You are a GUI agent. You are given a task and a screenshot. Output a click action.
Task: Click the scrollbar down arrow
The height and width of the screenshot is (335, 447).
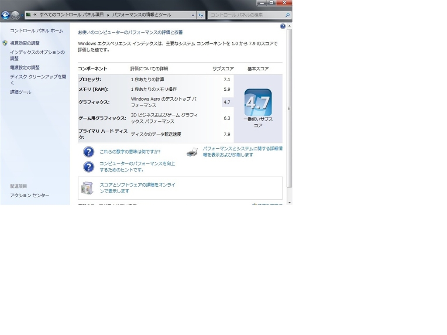point(289,202)
